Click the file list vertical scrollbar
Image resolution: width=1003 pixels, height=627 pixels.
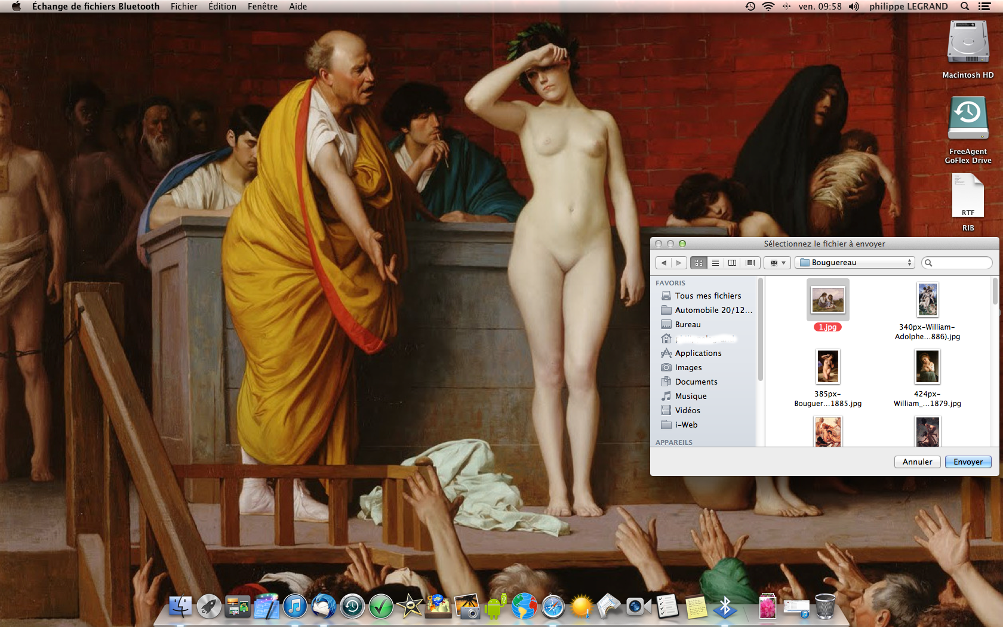pos(995,291)
